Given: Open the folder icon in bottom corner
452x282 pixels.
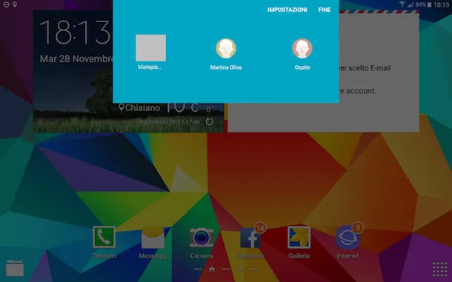Looking at the screenshot, I should [15, 268].
